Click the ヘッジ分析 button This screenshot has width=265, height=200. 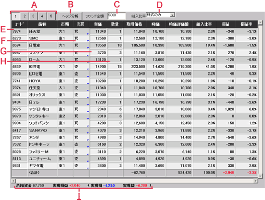pyautogui.click(x=70, y=16)
